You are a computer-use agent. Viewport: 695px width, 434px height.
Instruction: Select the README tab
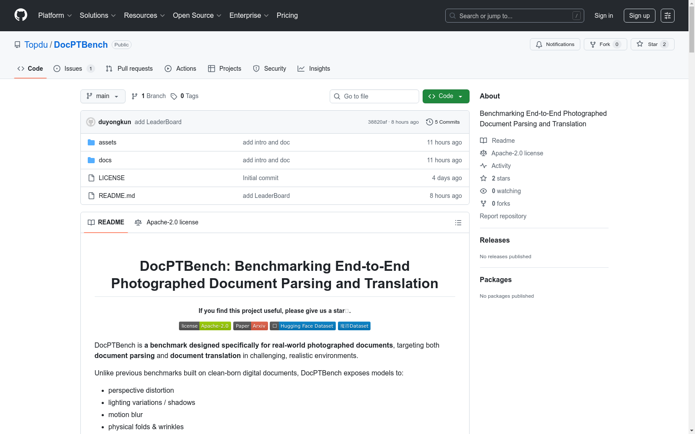[106, 223]
